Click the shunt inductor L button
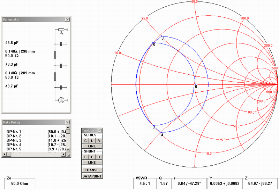Viewport: 279px width, 190px height. pyautogui.click(x=92, y=157)
